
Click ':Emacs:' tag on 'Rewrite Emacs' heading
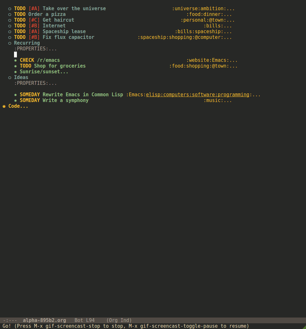pos(136,95)
